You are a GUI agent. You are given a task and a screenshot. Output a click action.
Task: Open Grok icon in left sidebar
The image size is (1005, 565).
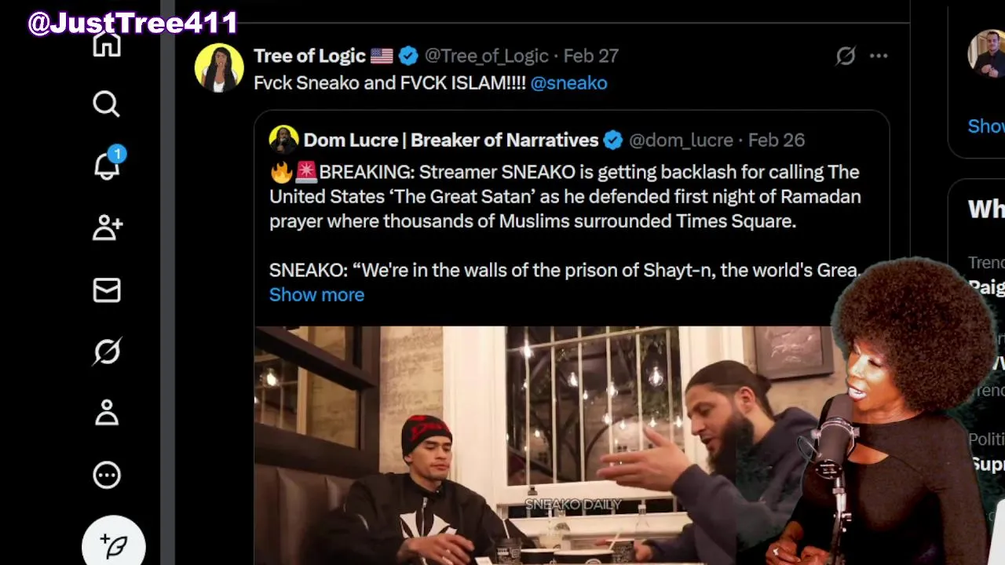(x=107, y=352)
